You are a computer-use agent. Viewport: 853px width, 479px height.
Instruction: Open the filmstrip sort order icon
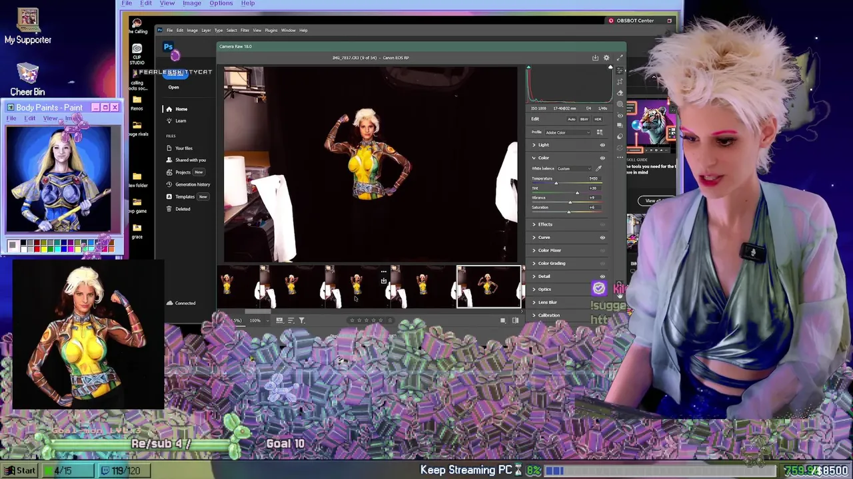pos(291,320)
